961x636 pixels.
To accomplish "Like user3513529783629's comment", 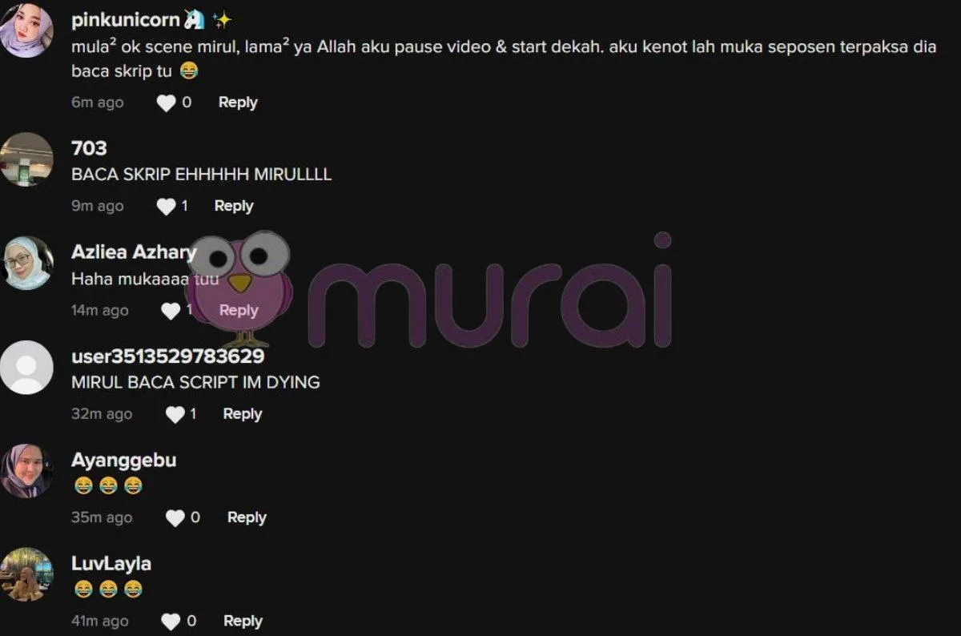I will click(175, 414).
